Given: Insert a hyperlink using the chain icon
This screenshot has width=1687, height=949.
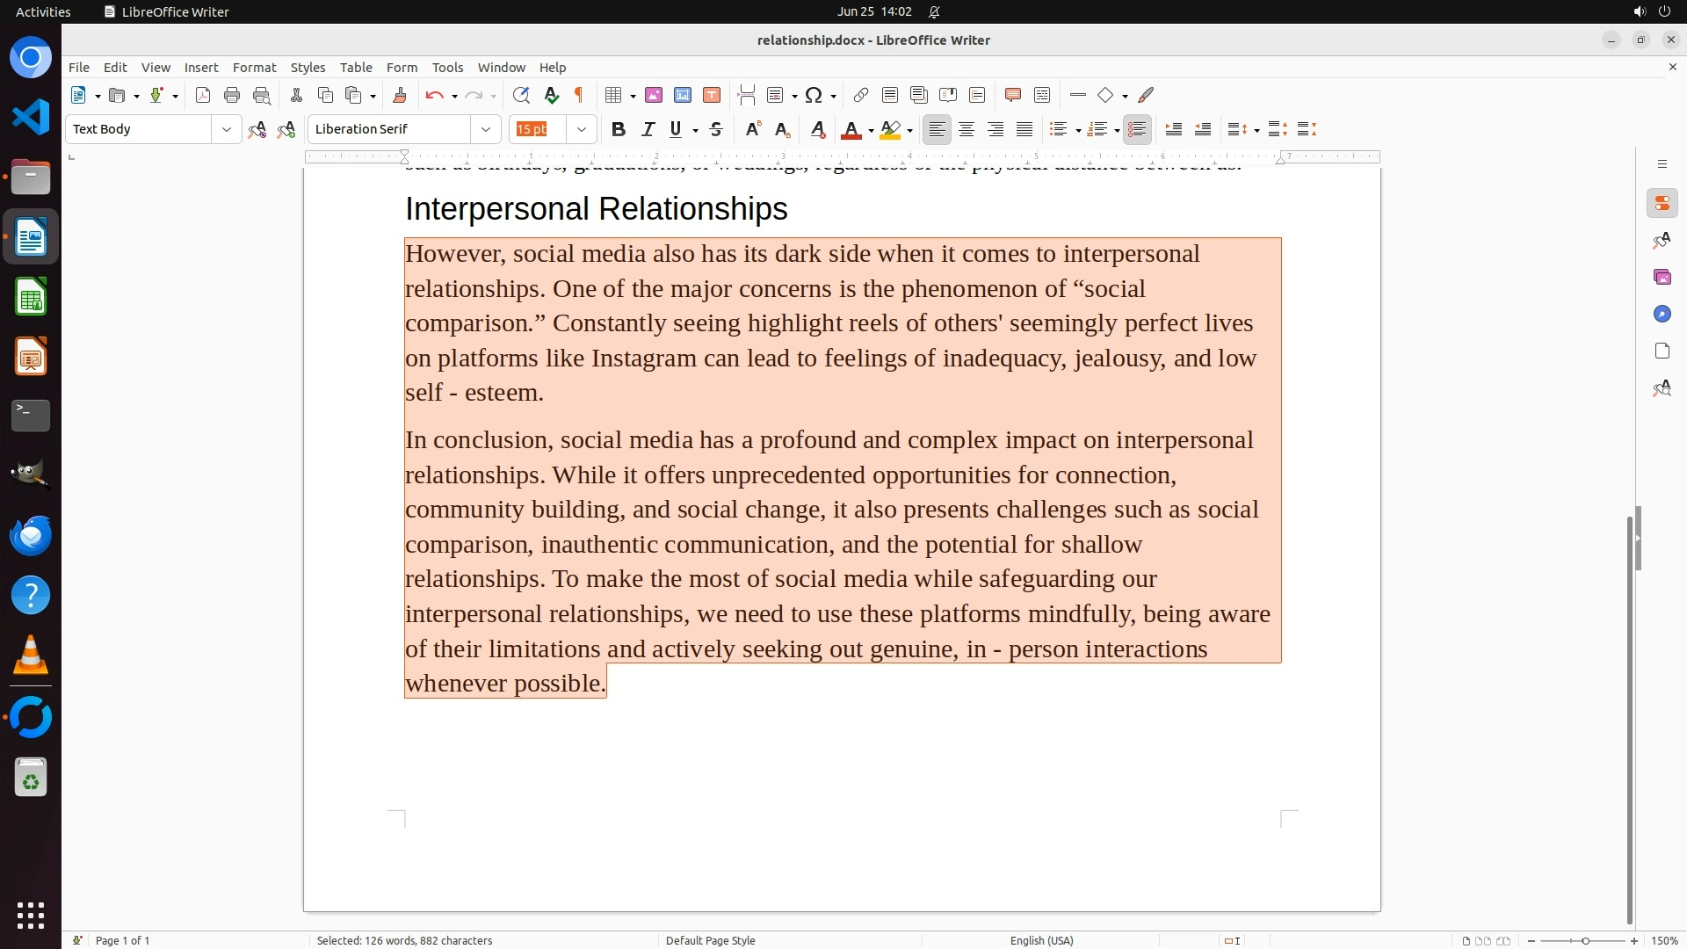Looking at the screenshot, I should [x=861, y=95].
